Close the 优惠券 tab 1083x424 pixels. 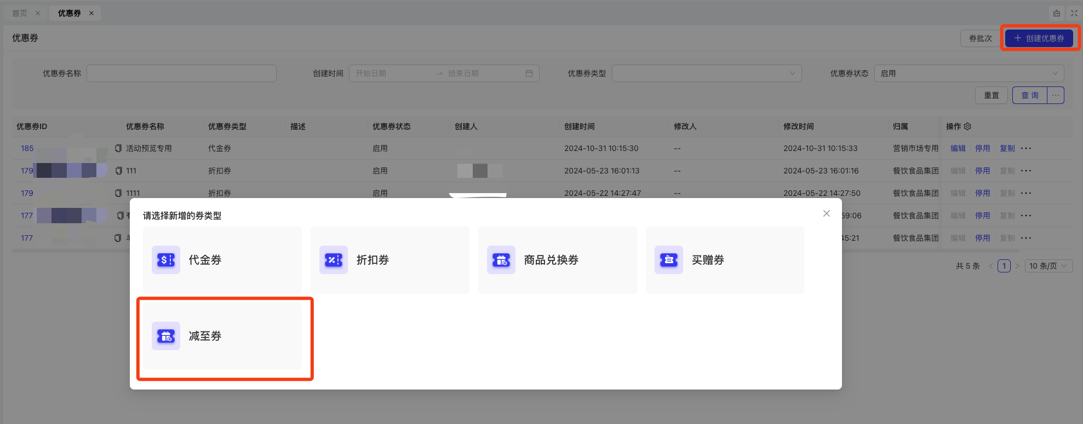91,13
